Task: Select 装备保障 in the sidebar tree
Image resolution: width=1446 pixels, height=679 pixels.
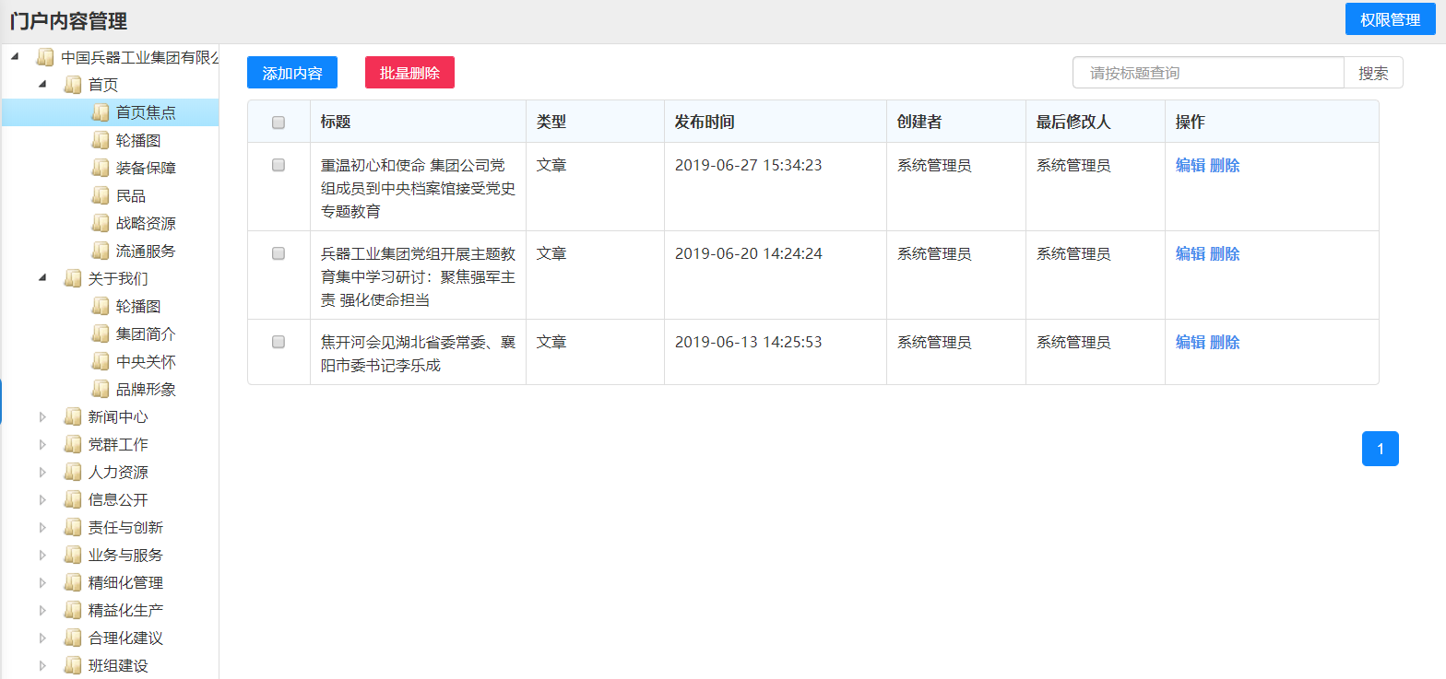Action: [x=146, y=169]
